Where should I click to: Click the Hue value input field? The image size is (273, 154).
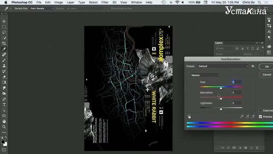click(x=237, y=82)
